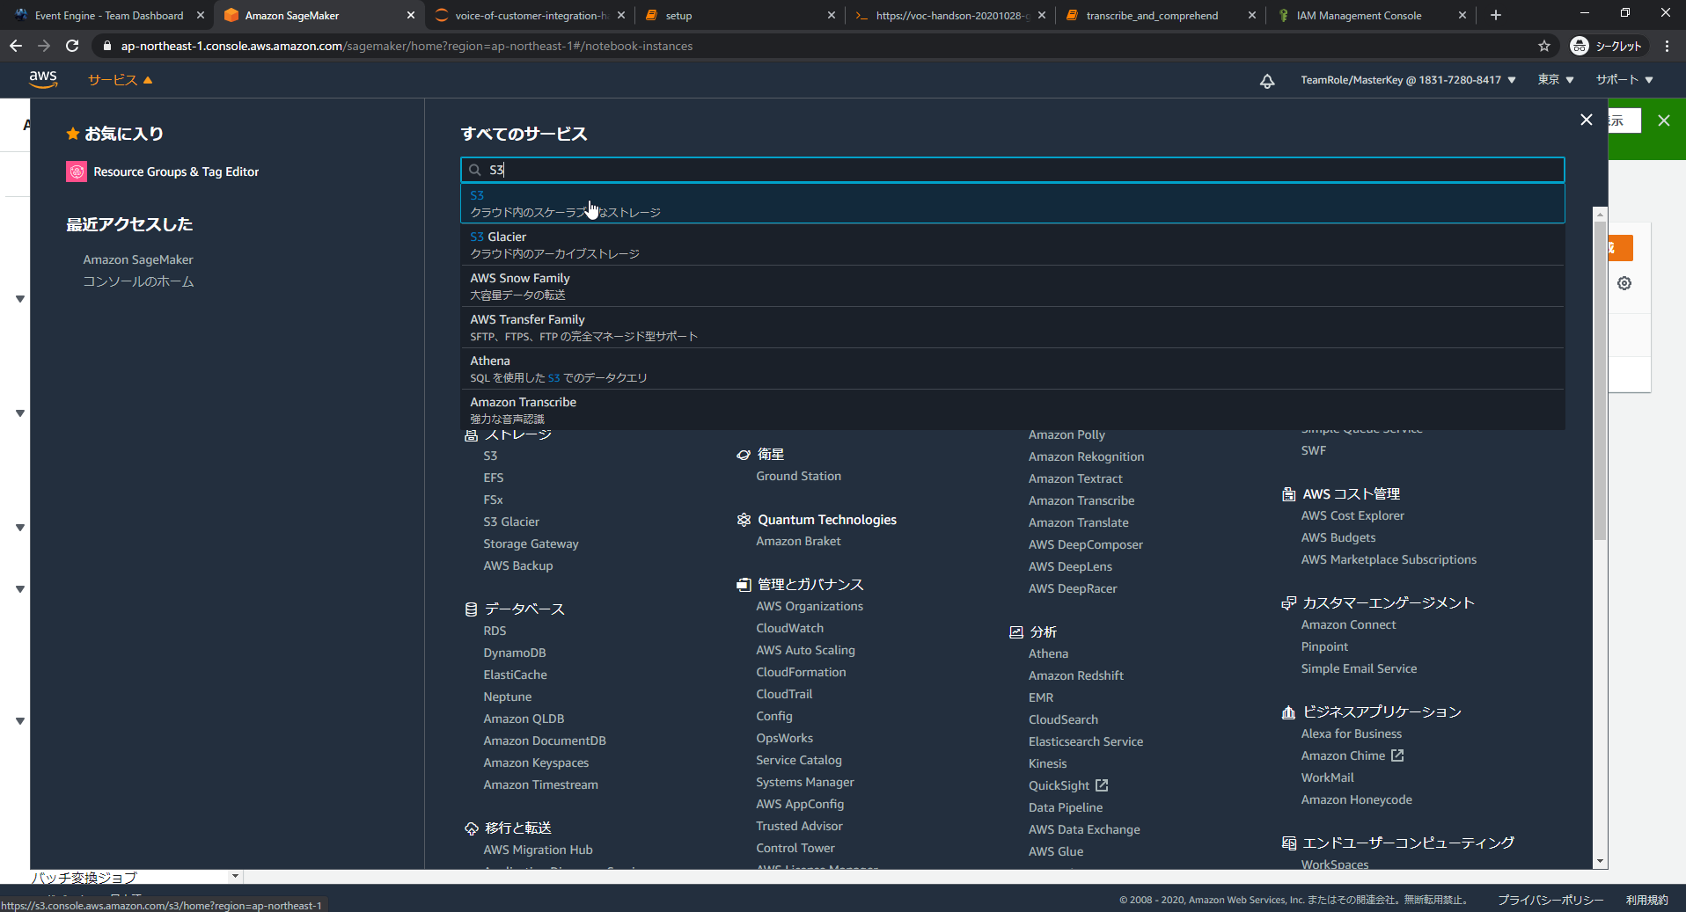The image size is (1686, 912).
Task: Close the services menu panel with X
Action: 1586,120
